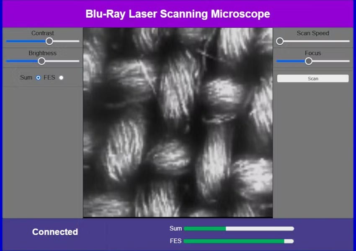This screenshot has width=356, height=251.
Task: Click the Focus slider handle
Action: click(x=309, y=61)
